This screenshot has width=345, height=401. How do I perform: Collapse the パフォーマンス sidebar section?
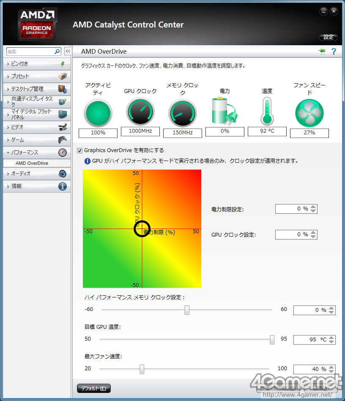(37, 153)
